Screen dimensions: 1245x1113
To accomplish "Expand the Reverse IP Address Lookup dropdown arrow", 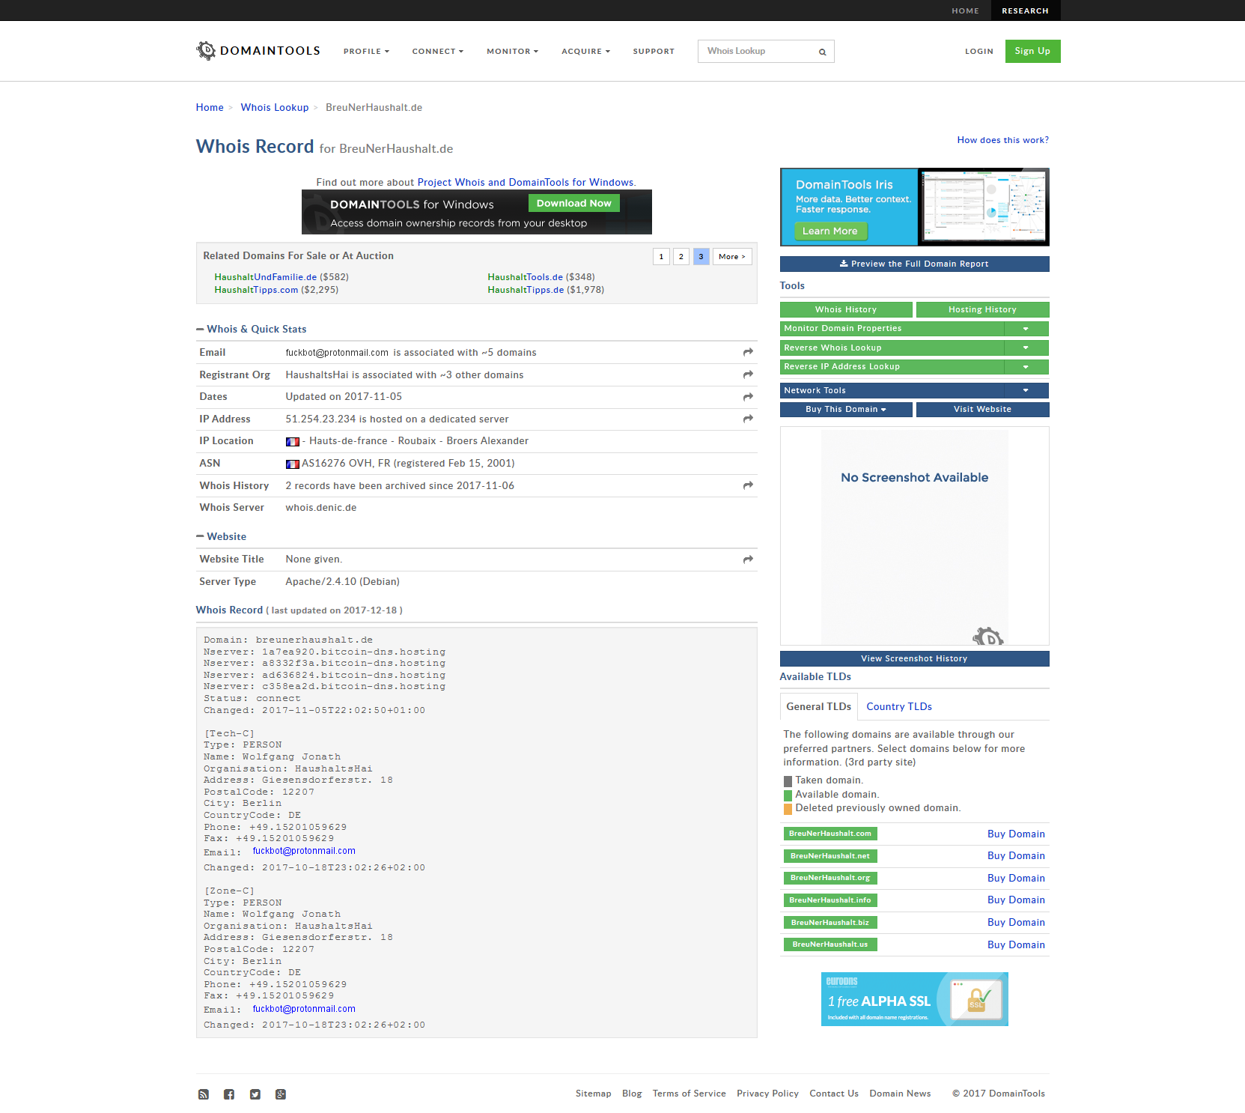I will tap(1026, 367).
